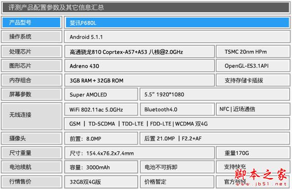Click the 前置: 8.0MP cell
The height and width of the screenshot is (189, 292).
[x=101, y=138]
